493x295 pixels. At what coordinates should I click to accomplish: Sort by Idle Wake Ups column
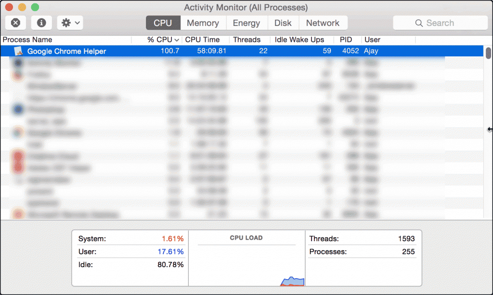tap(299, 39)
